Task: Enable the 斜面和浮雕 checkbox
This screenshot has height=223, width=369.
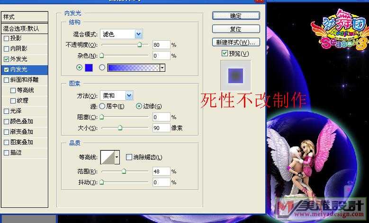Action: (6, 80)
